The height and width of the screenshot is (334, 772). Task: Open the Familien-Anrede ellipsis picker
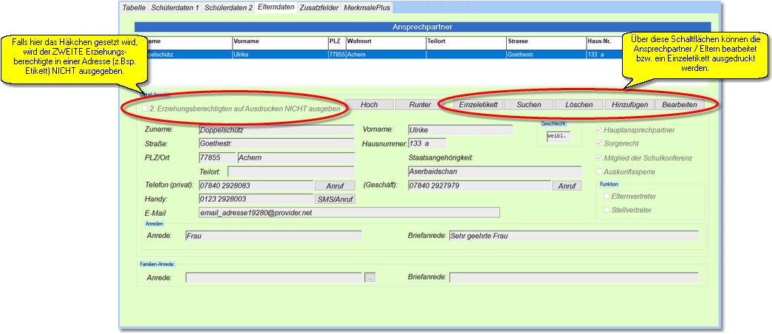(370, 277)
